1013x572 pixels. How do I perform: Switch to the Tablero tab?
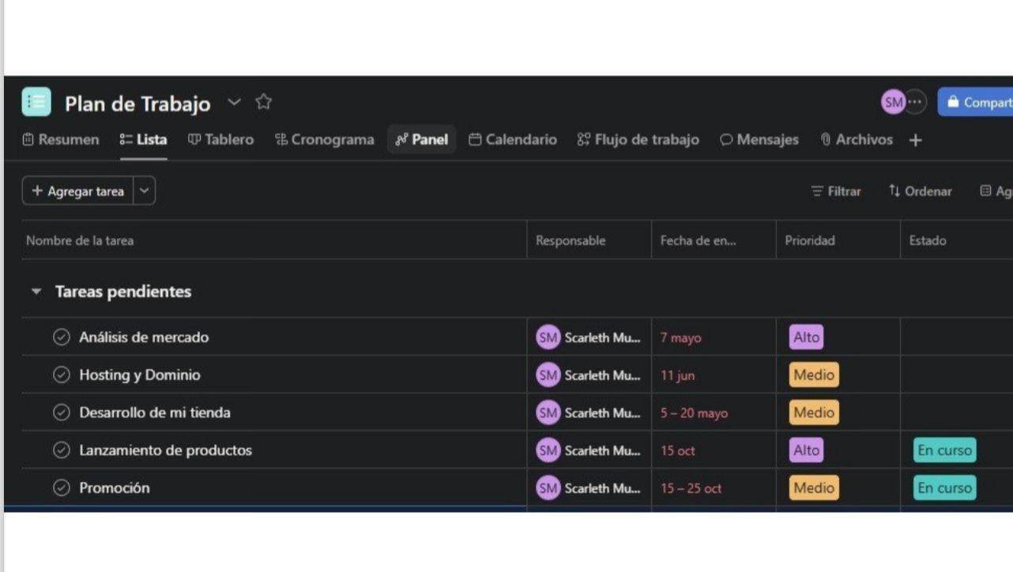pos(220,140)
